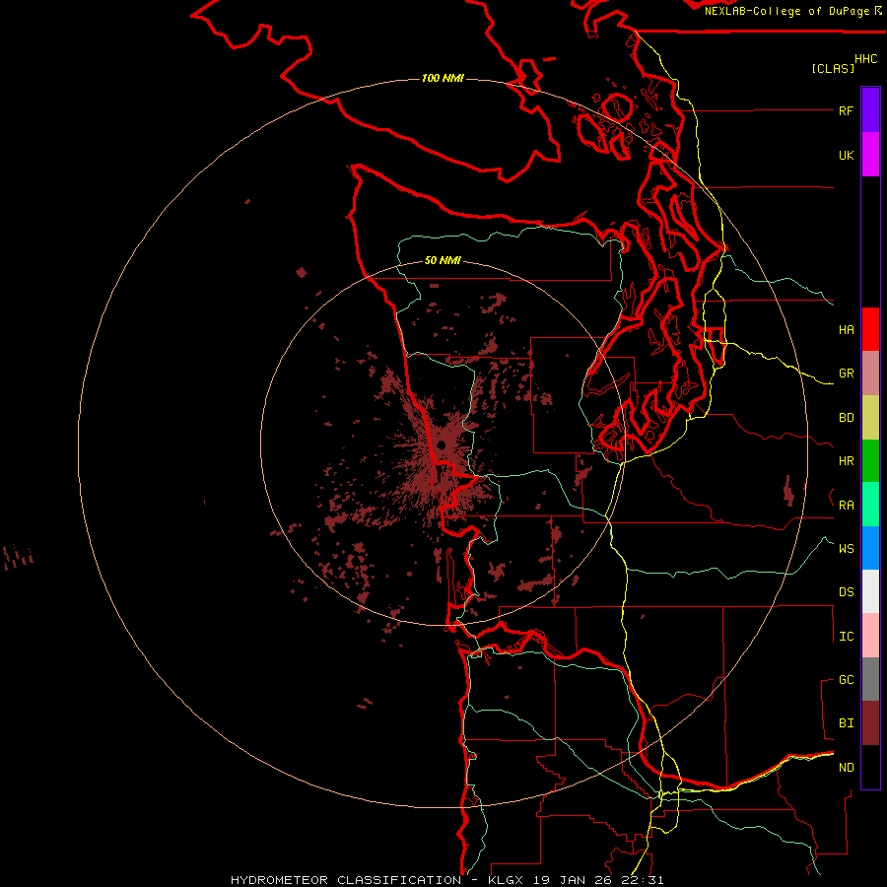This screenshot has width=887, height=887.
Task: Click the RF legend label
Action: point(846,110)
